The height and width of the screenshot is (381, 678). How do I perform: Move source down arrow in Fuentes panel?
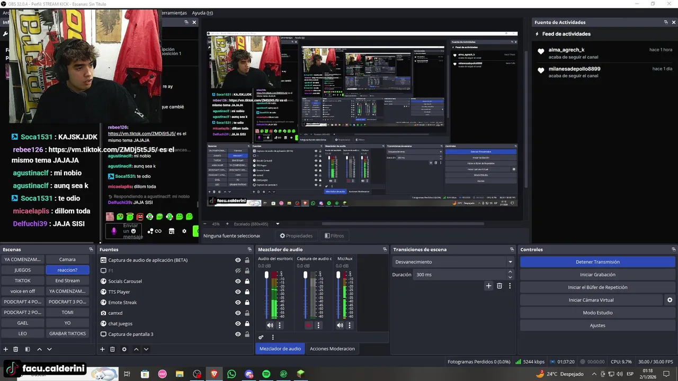[146, 349]
